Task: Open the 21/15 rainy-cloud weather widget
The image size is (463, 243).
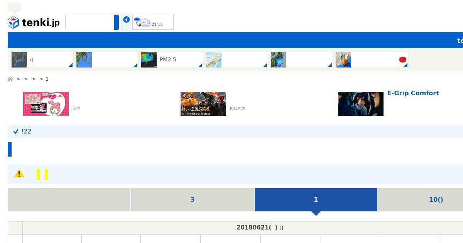Action: (153, 22)
